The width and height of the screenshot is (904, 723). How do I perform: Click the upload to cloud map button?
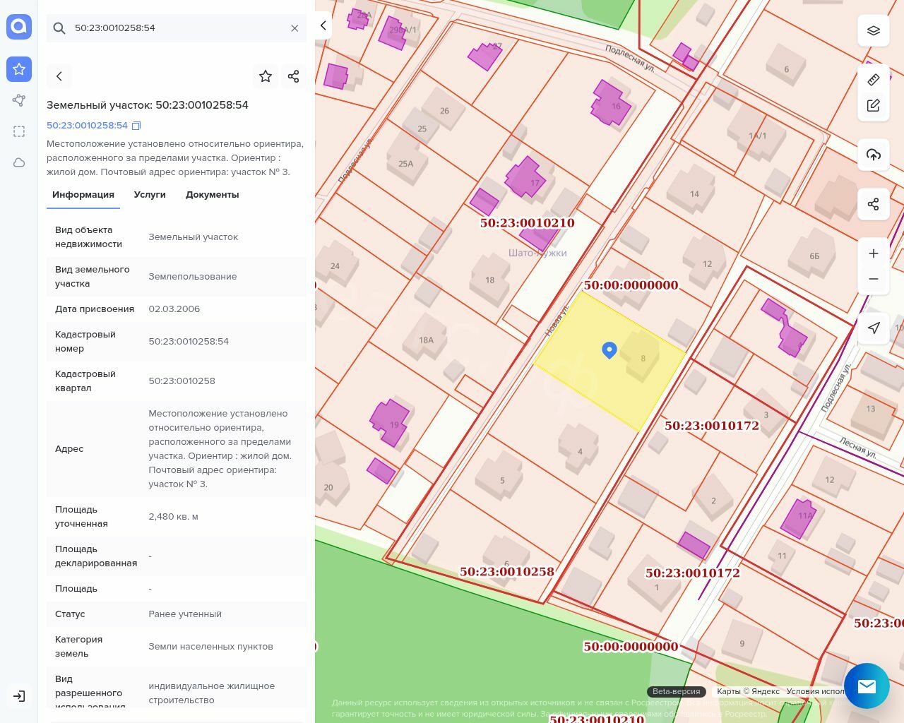click(x=874, y=155)
